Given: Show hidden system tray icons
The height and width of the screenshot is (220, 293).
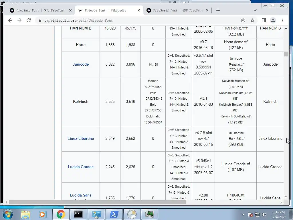Looking at the screenshot, I should point(243,215).
